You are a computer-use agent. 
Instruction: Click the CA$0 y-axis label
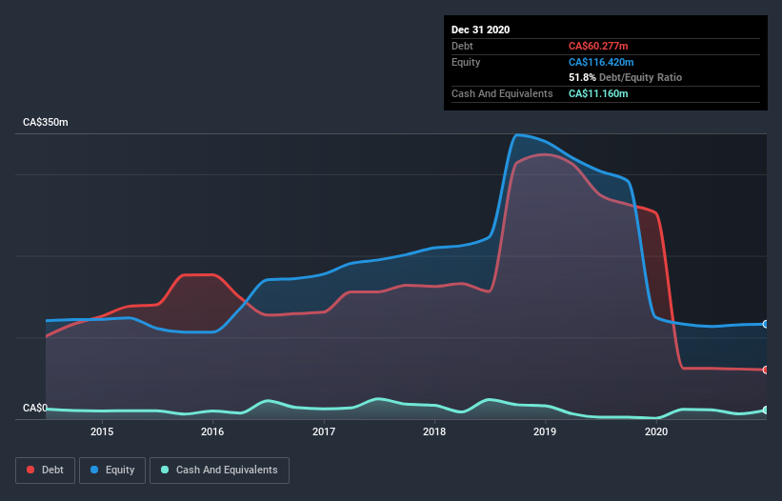click(x=35, y=408)
